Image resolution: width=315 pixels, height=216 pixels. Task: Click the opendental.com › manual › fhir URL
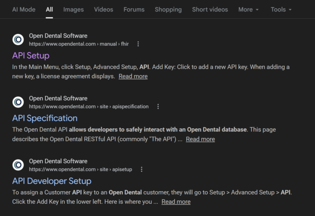(x=79, y=44)
